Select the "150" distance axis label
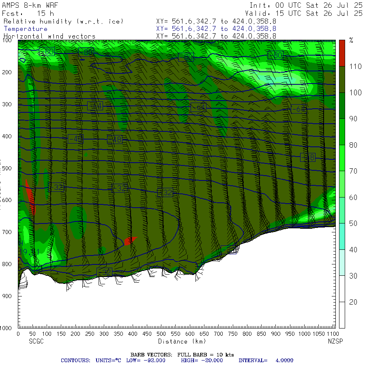The height and width of the screenshot is (365, 365). [61, 334]
